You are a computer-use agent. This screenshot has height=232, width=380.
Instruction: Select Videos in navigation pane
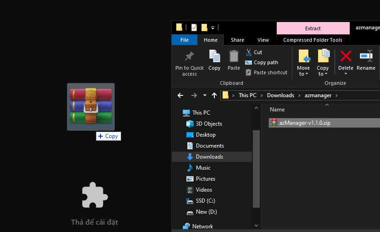[204, 190]
